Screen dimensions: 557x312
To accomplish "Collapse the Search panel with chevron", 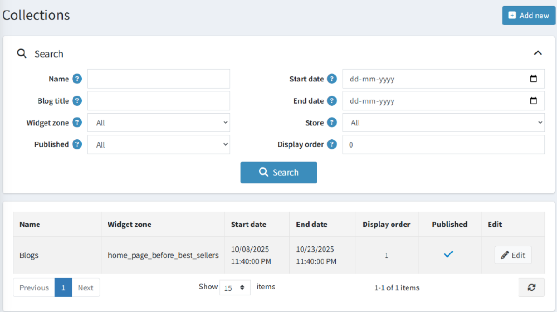I will (x=538, y=53).
